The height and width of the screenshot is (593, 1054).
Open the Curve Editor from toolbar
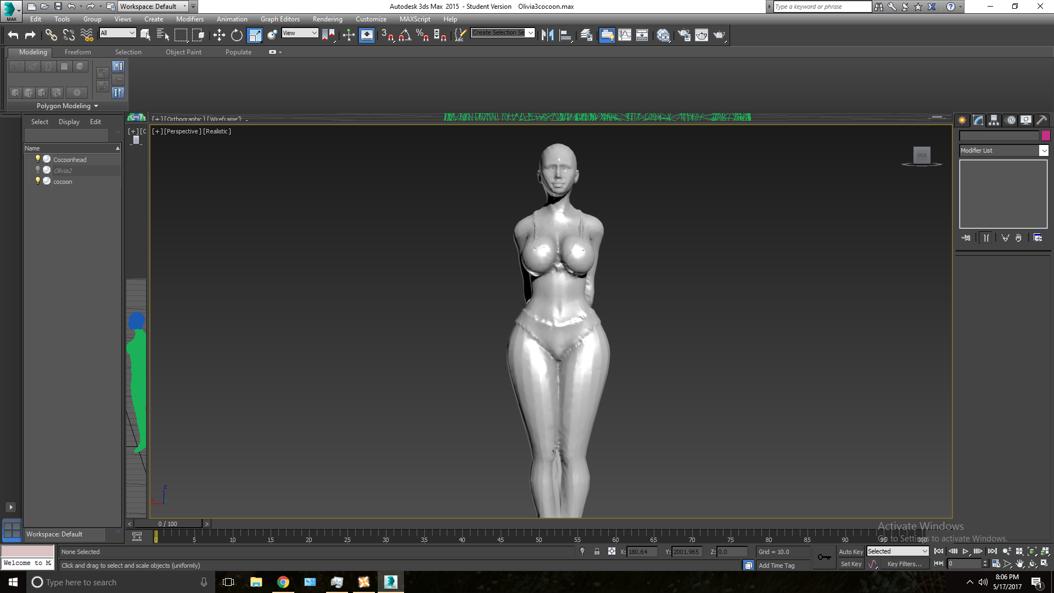(625, 35)
